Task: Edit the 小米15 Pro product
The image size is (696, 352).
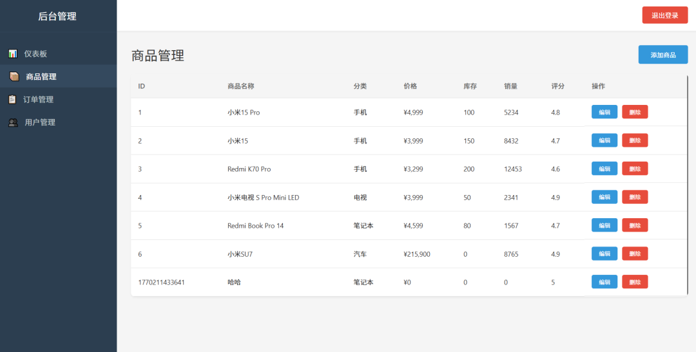Action: (604, 112)
